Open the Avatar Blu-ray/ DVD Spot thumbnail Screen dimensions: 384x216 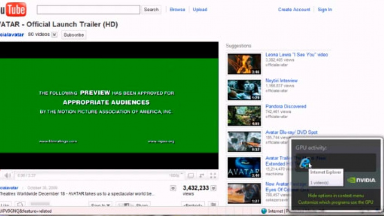pyautogui.click(x=244, y=142)
